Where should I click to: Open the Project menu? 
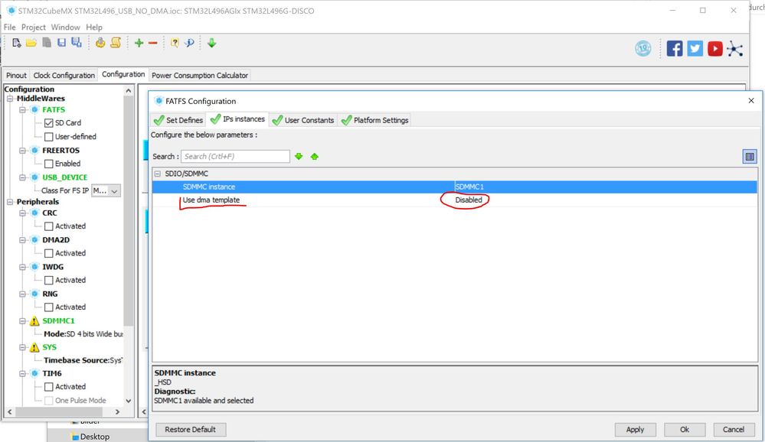tap(33, 28)
